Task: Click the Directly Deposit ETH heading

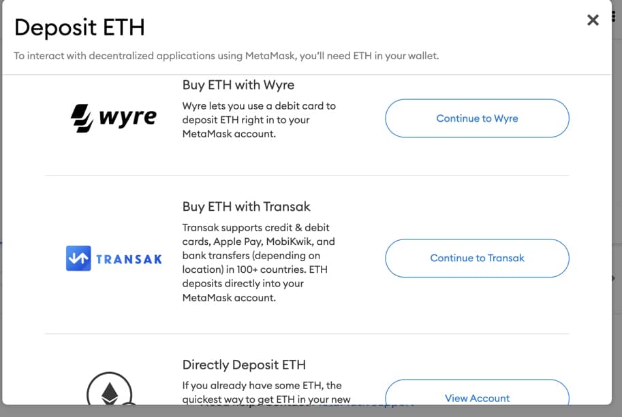Action: click(x=244, y=365)
